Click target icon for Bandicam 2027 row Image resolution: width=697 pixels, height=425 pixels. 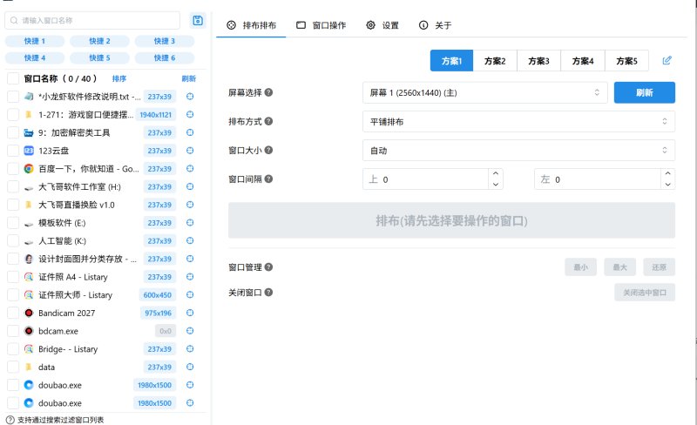pos(190,313)
